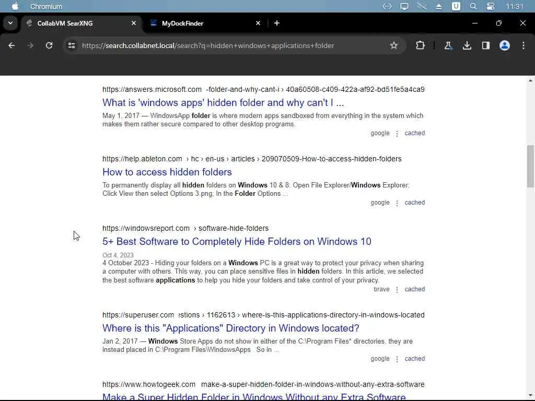Click cached link for windowsreport result

414,289
